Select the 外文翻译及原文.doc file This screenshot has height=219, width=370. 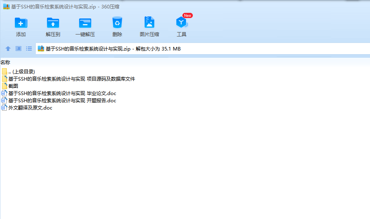(27, 108)
